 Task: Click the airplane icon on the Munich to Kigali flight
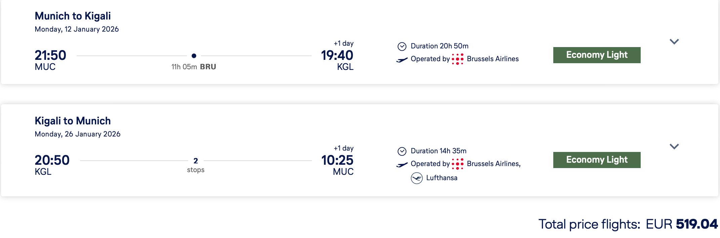402,60
